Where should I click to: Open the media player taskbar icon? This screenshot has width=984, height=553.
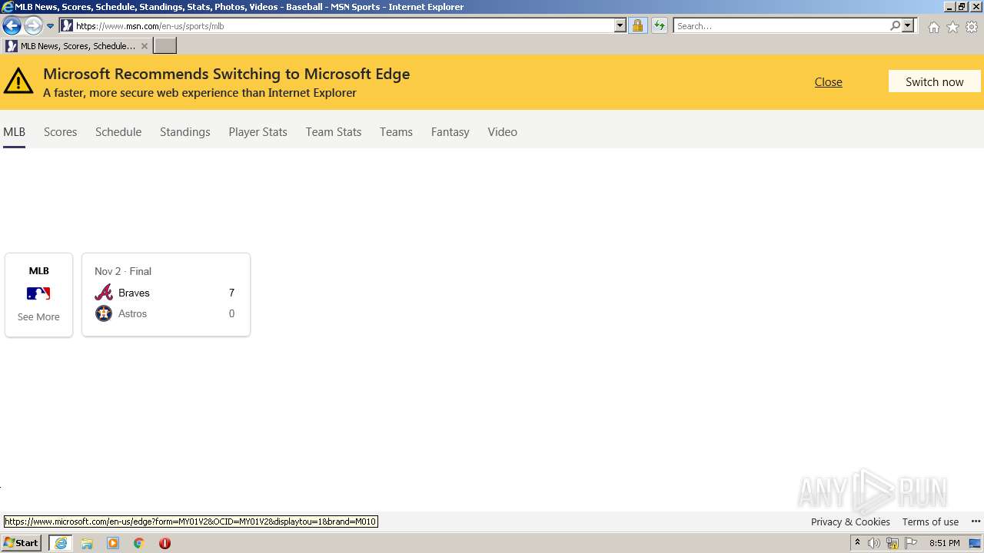(x=113, y=543)
